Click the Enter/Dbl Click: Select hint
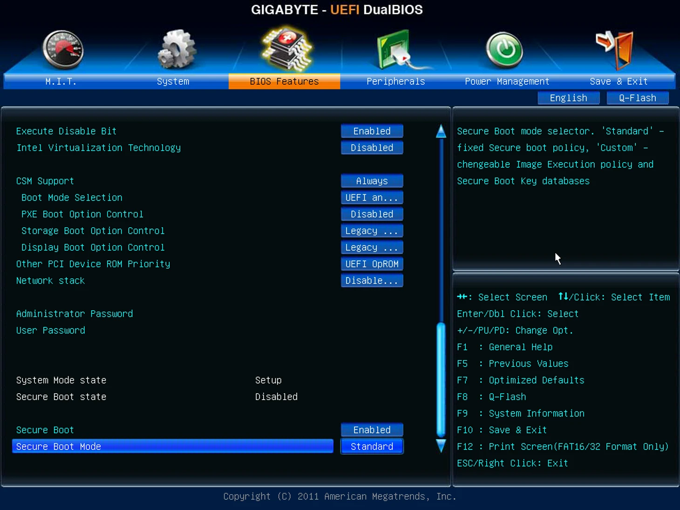The width and height of the screenshot is (680, 510). [518, 314]
